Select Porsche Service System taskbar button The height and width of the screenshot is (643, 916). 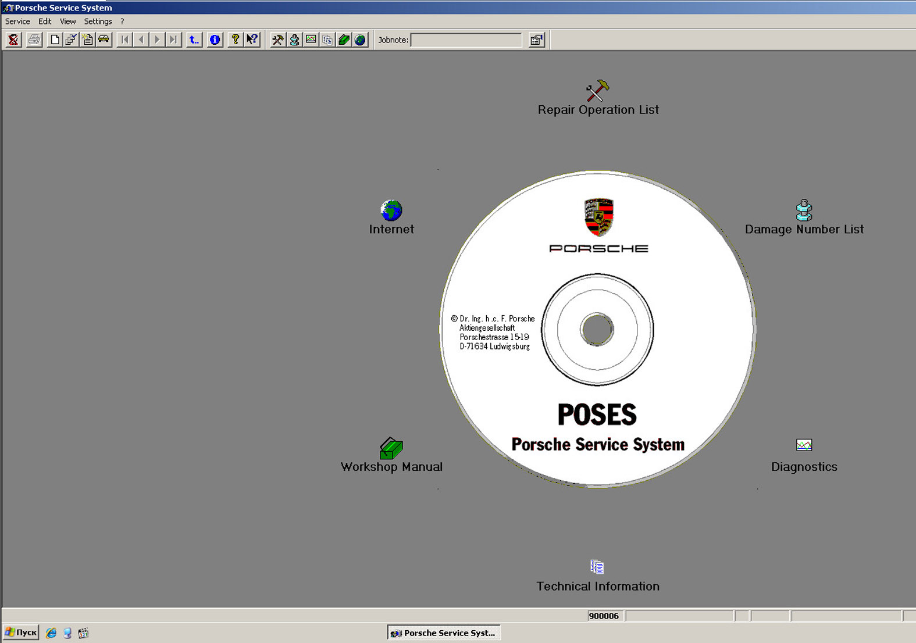pyautogui.click(x=443, y=633)
